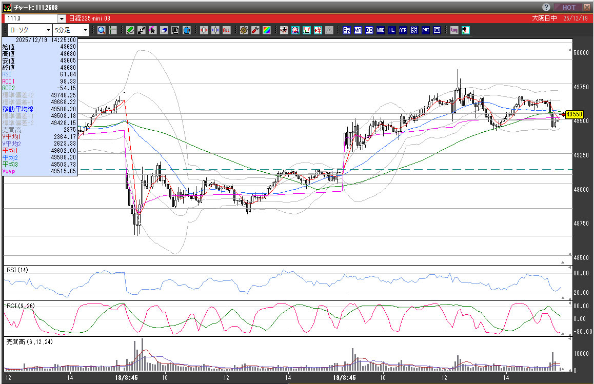The width and height of the screenshot is (594, 384).
Task: Toggle the VWAP indicator button
Action: 347,30
